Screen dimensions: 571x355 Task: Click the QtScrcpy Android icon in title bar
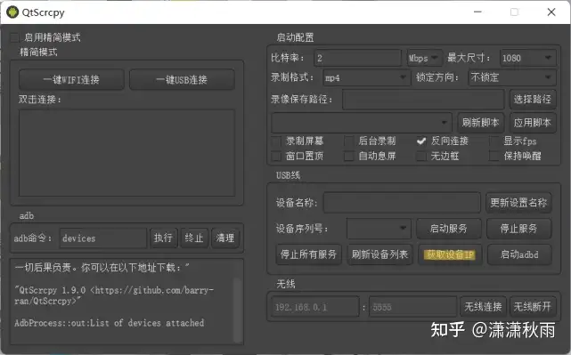[12, 12]
